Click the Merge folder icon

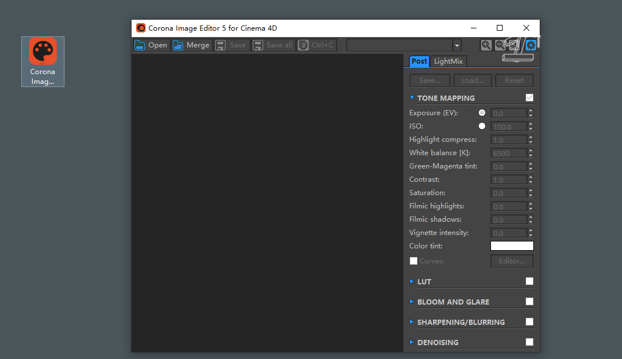pos(178,45)
